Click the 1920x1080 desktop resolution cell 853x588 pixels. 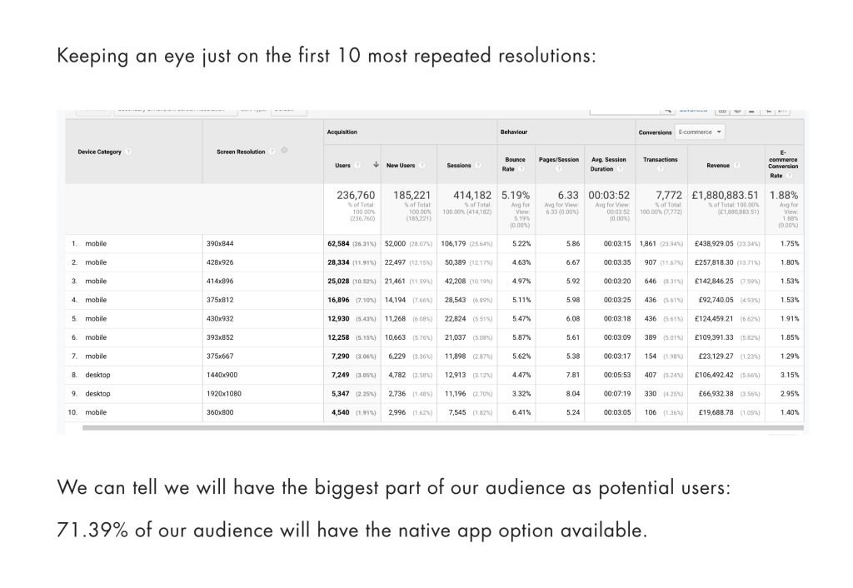[x=225, y=393]
